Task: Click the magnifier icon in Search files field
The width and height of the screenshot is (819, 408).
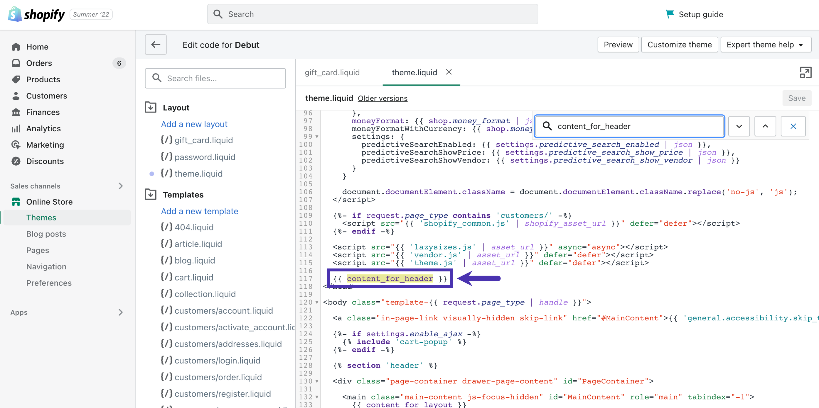Action: coord(157,78)
